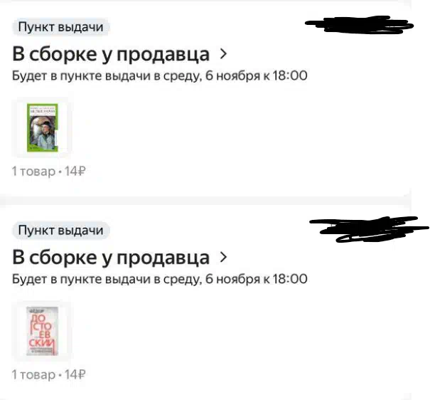
Task: Open the second 'В сборке у продавца' heading
Action: click(x=111, y=258)
